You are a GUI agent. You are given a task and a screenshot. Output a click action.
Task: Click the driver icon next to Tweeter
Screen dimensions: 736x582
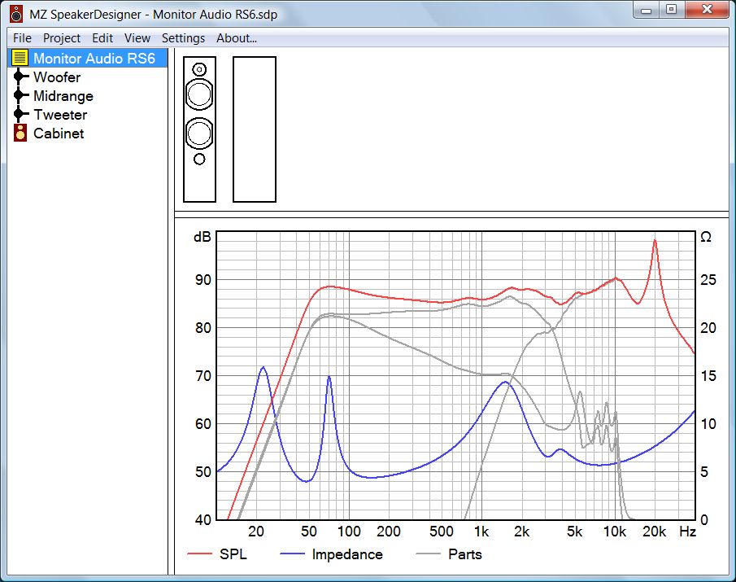pyautogui.click(x=20, y=114)
